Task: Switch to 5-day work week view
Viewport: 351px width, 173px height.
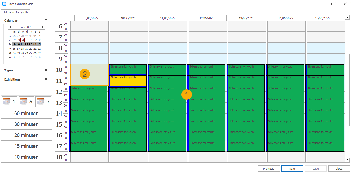Action: (x=26, y=102)
